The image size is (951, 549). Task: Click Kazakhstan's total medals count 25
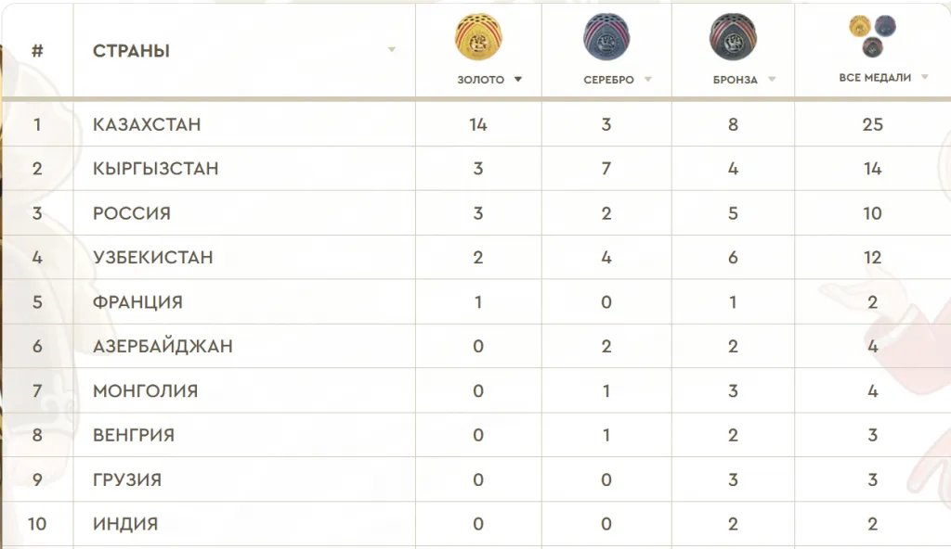coord(872,124)
